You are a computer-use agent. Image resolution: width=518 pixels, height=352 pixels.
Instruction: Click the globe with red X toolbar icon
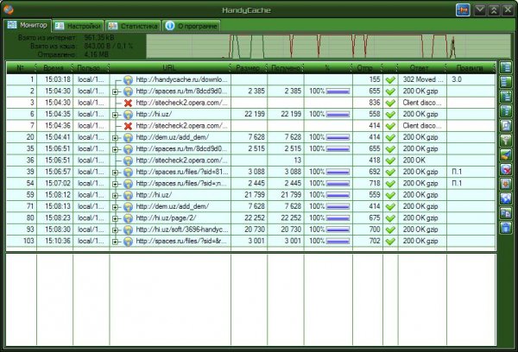[506, 169]
